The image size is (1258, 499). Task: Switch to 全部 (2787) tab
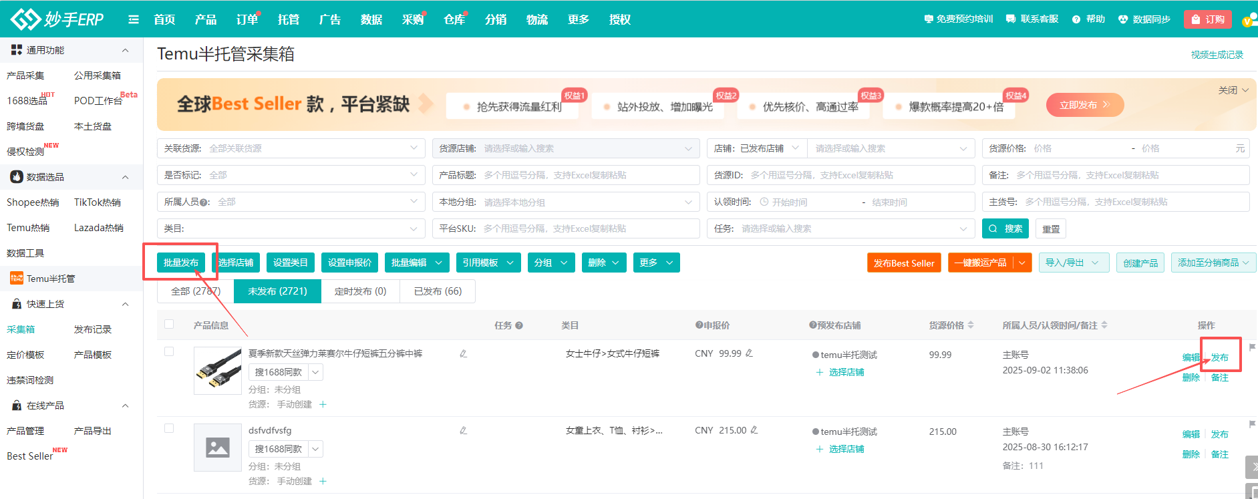tap(196, 291)
